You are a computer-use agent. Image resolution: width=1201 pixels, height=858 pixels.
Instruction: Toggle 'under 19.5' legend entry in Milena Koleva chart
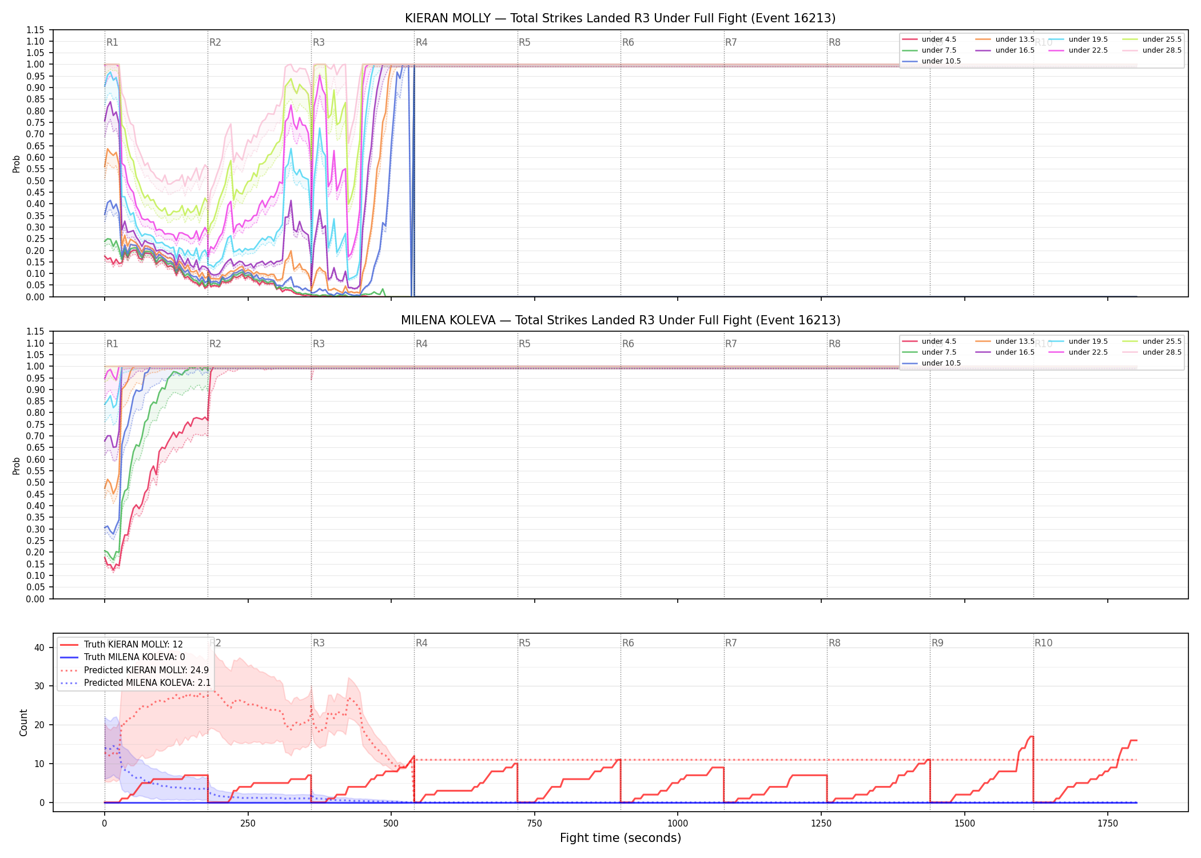pos(1078,341)
